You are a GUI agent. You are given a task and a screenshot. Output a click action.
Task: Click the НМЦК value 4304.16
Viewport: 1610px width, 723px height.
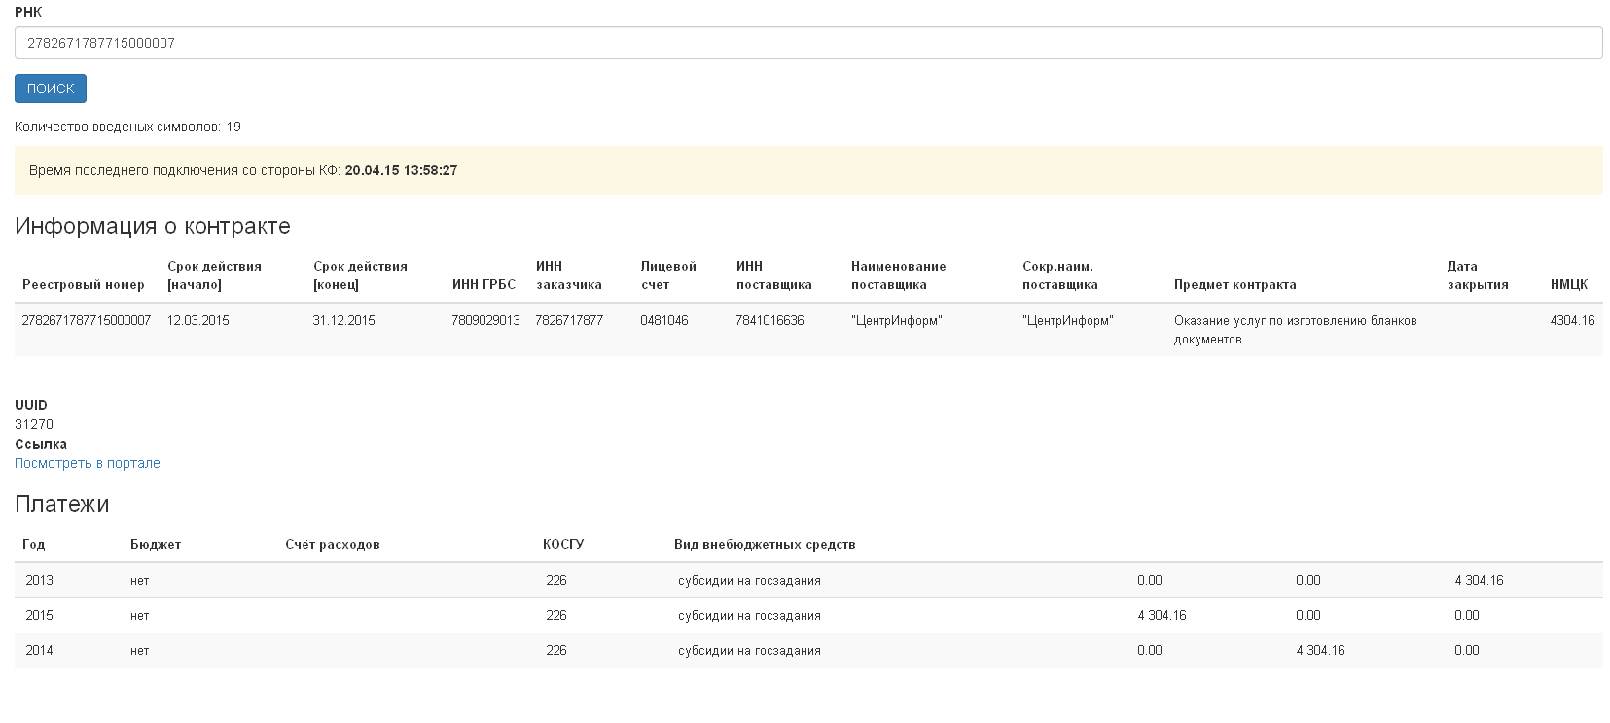click(x=1572, y=320)
